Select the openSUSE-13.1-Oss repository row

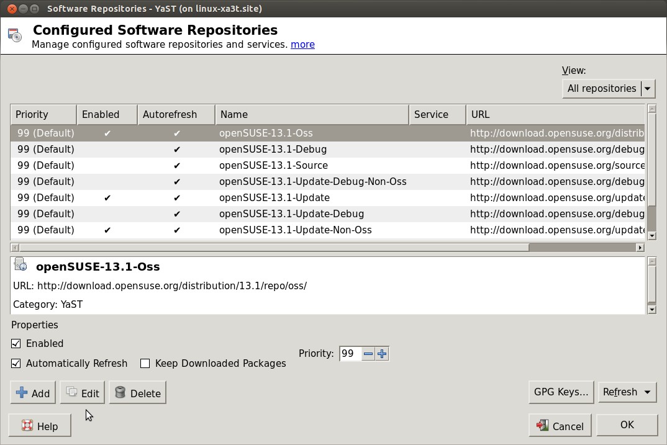tap(327, 133)
